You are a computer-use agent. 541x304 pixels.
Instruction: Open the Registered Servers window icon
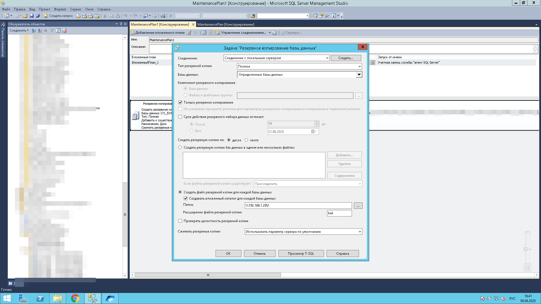click(315, 16)
